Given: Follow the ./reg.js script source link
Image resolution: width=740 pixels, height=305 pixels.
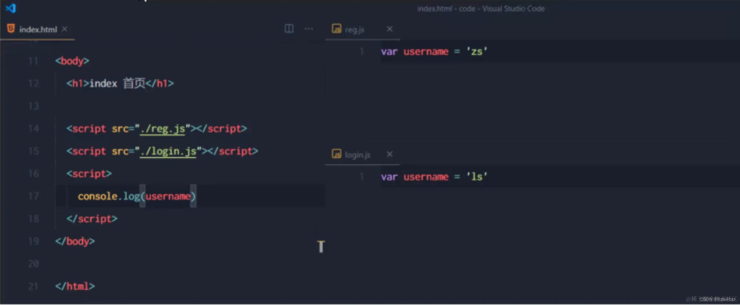Looking at the screenshot, I should click(163, 129).
